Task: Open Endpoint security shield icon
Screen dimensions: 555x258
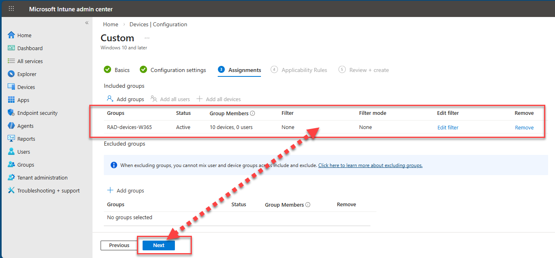Action: pos(11,113)
